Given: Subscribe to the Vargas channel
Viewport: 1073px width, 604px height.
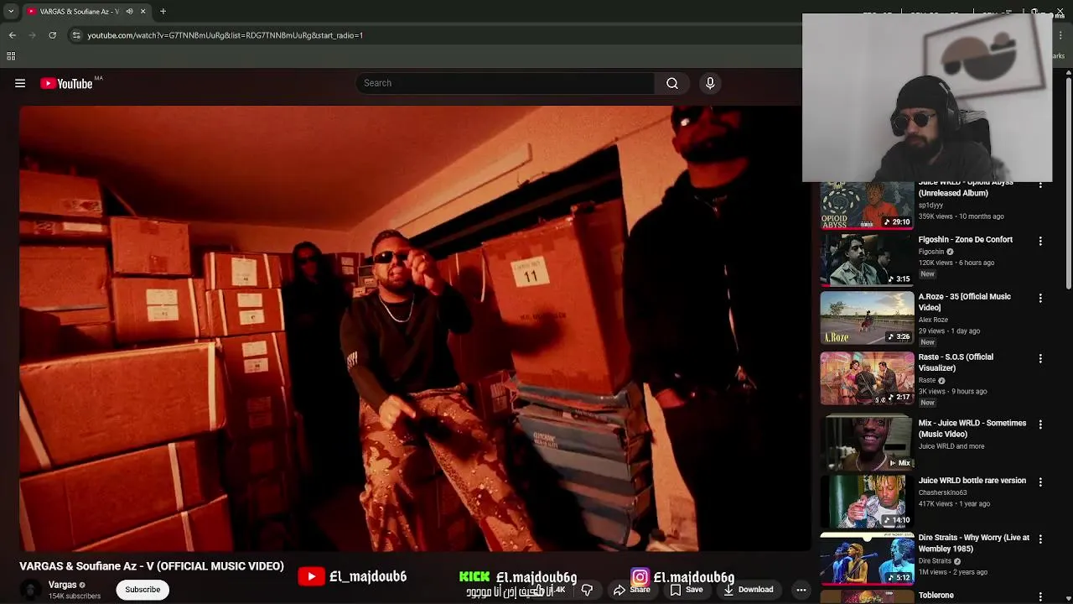Looking at the screenshot, I should [x=143, y=590].
